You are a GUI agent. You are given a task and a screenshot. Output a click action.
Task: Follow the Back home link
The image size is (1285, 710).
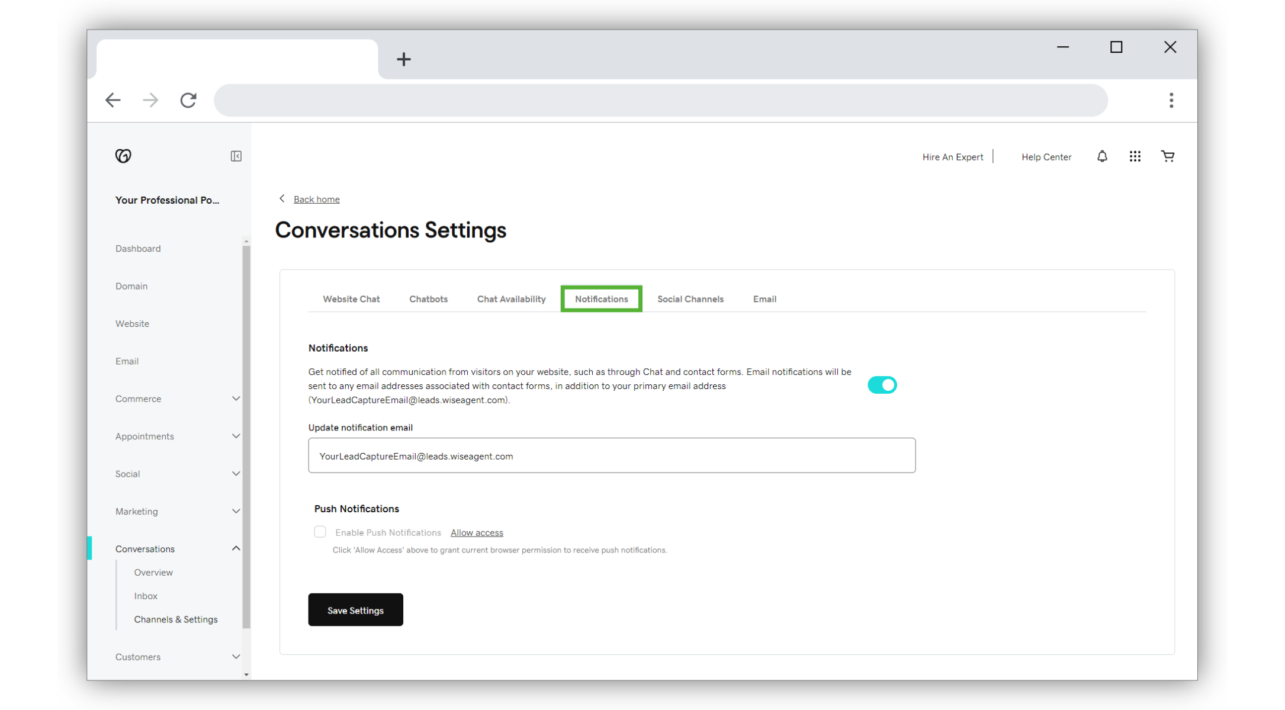click(317, 200)
